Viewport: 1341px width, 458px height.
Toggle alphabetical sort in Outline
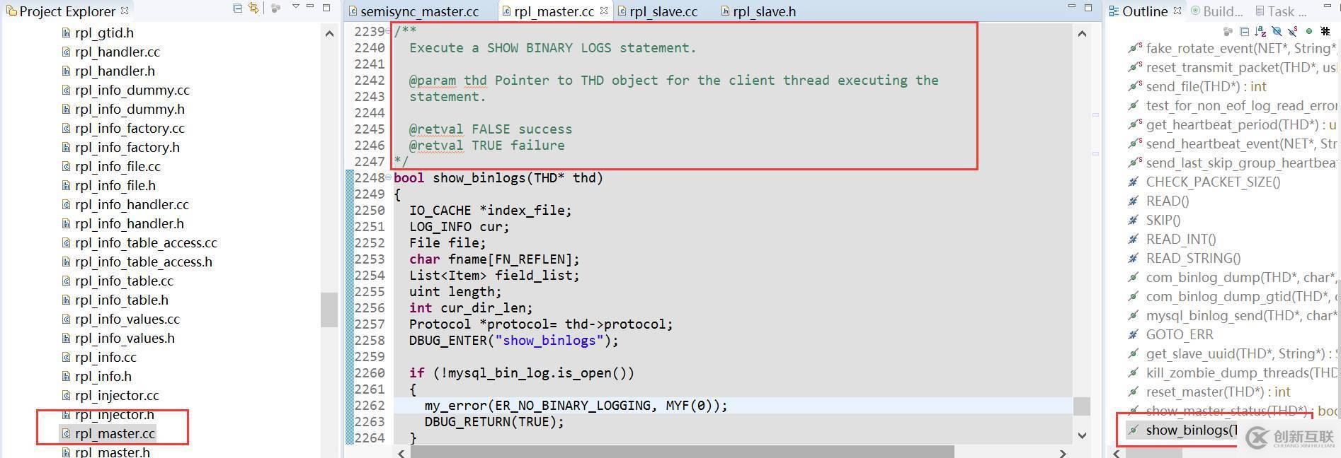coord(1260,31)
